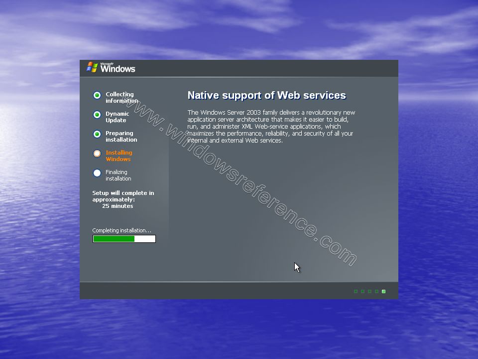Click the 'Completing installation...' status text
Image resolution: width=478 pixels, height=359 pixels.
tap(121, 230)
